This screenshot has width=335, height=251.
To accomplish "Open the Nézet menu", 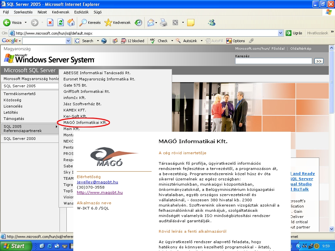I will click(x=42, y=12).
